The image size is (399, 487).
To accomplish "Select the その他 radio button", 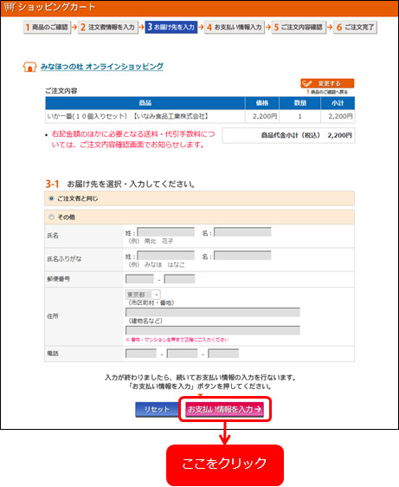I will click(52, 218).
